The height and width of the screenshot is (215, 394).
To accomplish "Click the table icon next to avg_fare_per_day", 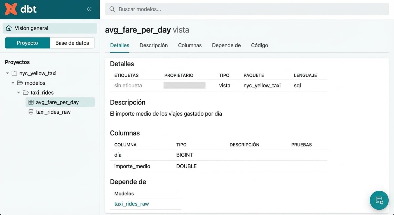I will [x=31, y=102].
